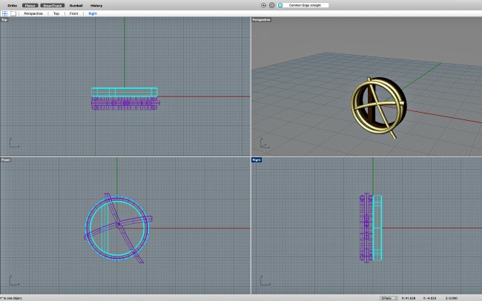Click the circular back arrow icon
The image size is (482, 301).
point(264,5)
